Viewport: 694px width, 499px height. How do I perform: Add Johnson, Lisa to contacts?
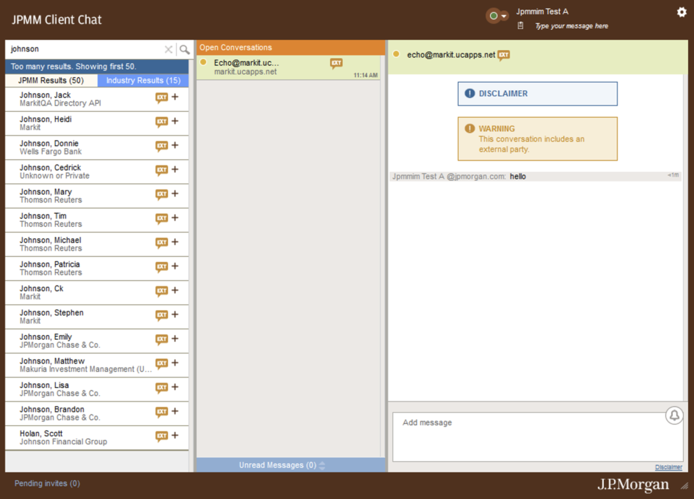[x=176, y=387]
